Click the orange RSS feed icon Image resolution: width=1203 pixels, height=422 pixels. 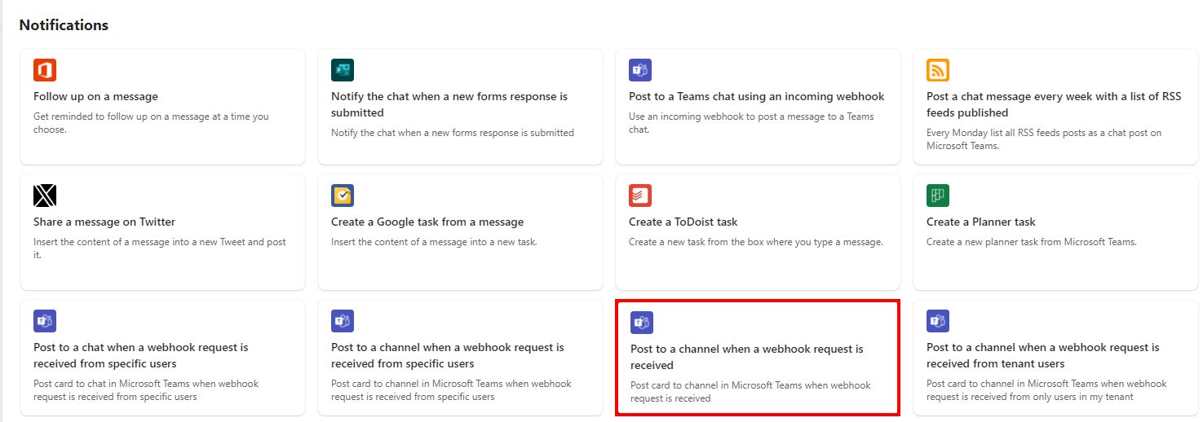click(x=938, y=70)
